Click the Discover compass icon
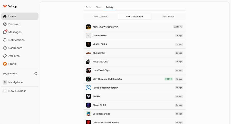Screen dimensions: 231x124 5,24
